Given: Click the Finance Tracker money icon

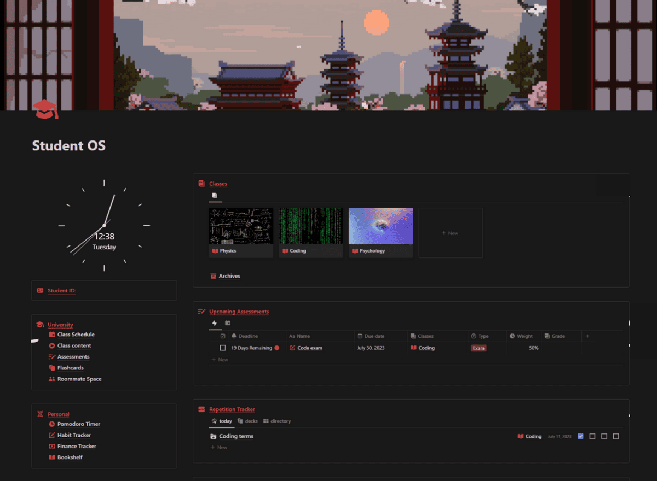Looking at the screenshot, I should pos(52,447).
